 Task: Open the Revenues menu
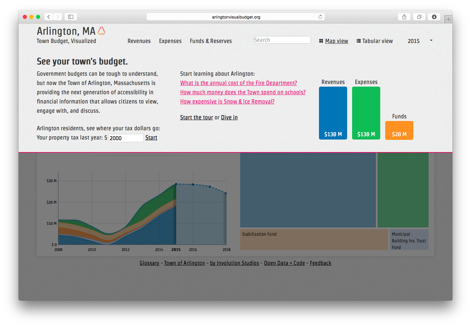[139, 41]
